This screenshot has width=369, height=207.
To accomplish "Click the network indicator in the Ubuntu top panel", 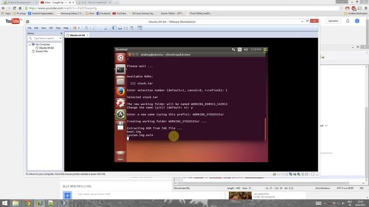I will click(234, 49).
